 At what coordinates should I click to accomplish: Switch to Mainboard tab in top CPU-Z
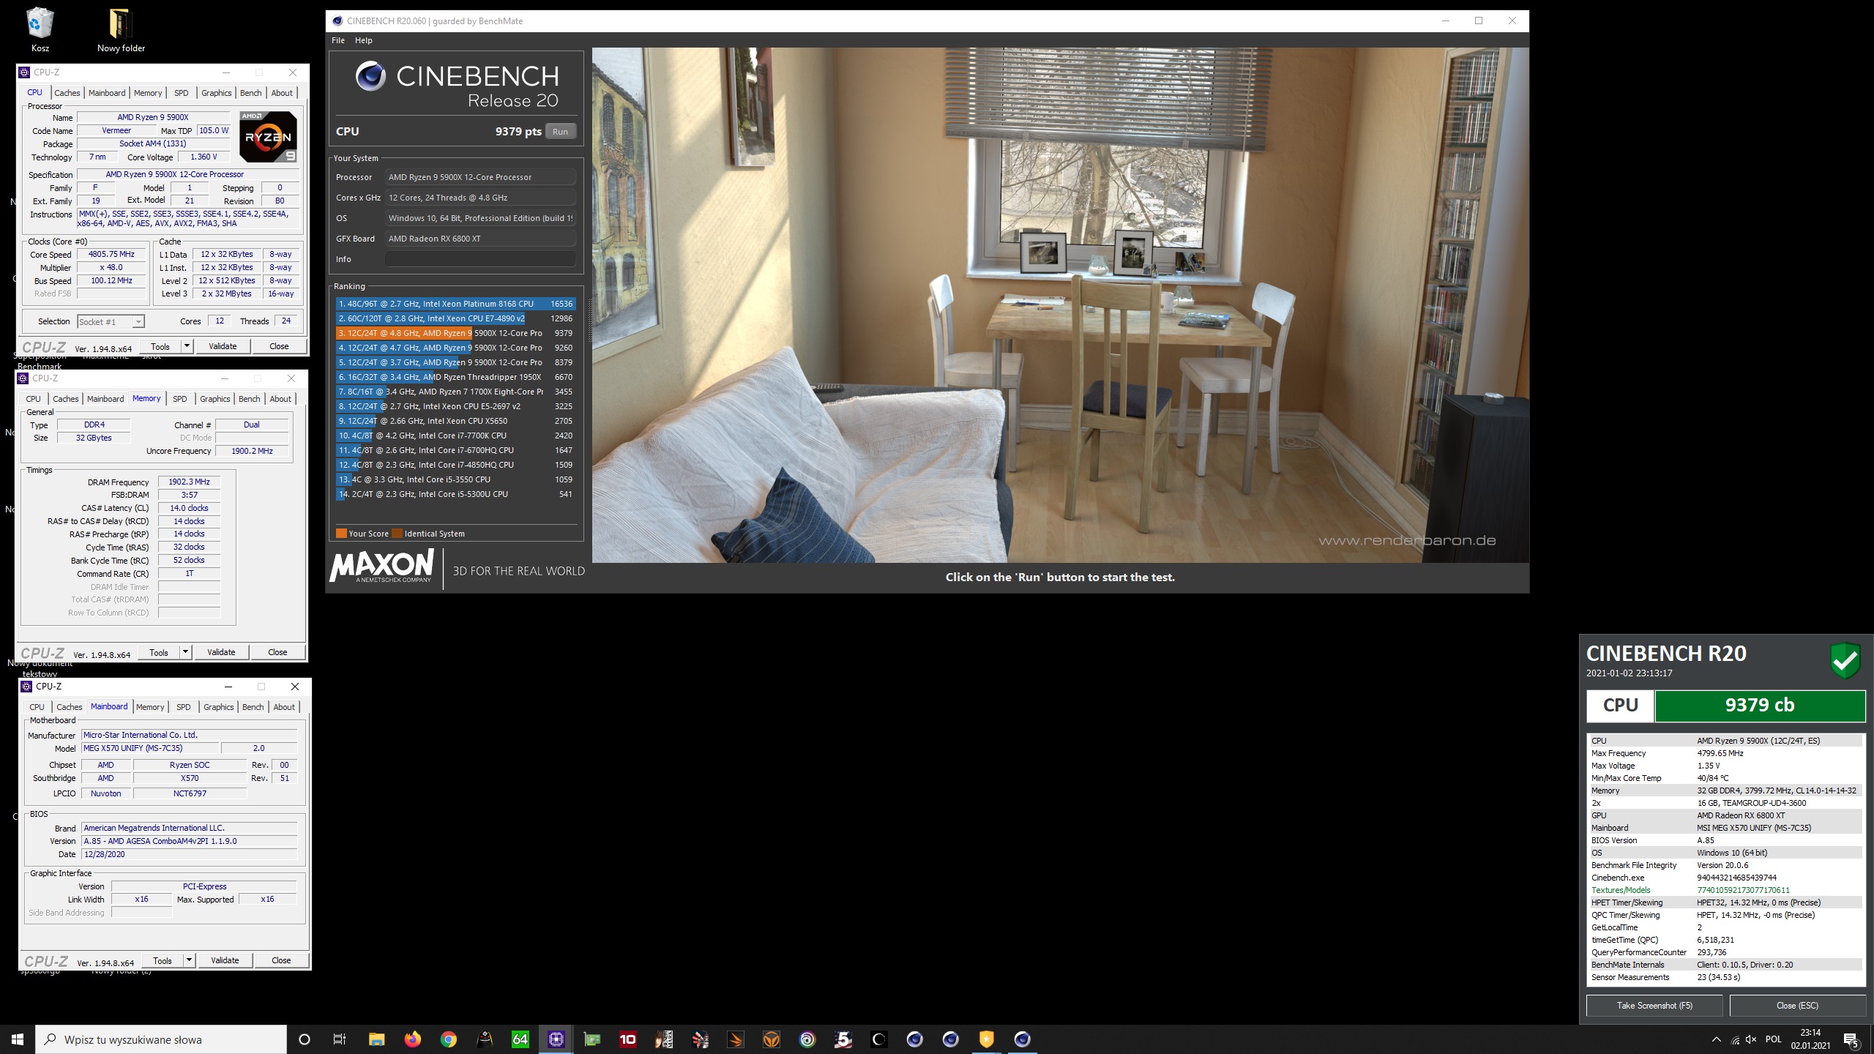point(107,93)
